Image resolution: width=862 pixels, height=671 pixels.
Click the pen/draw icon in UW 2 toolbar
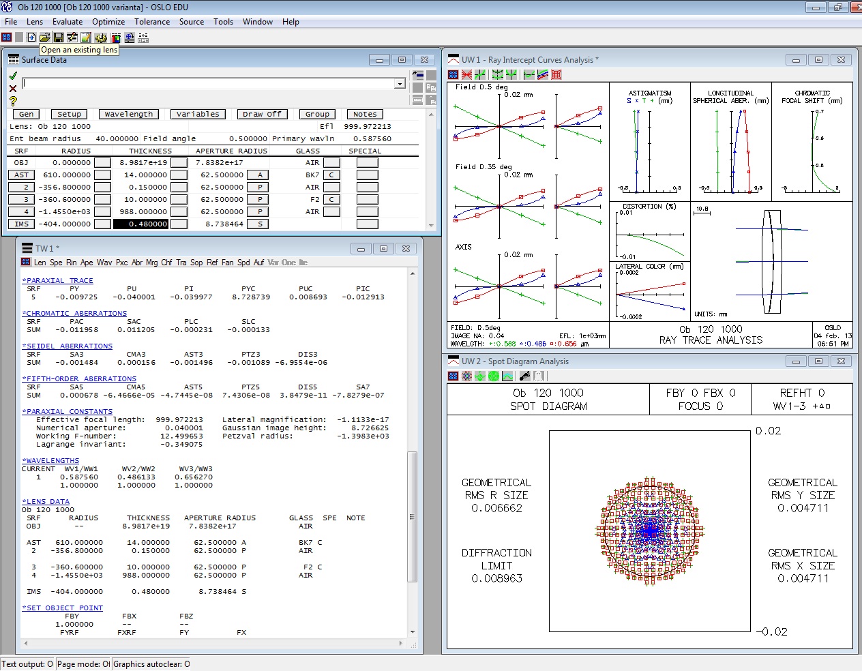(x=524, y=376)
